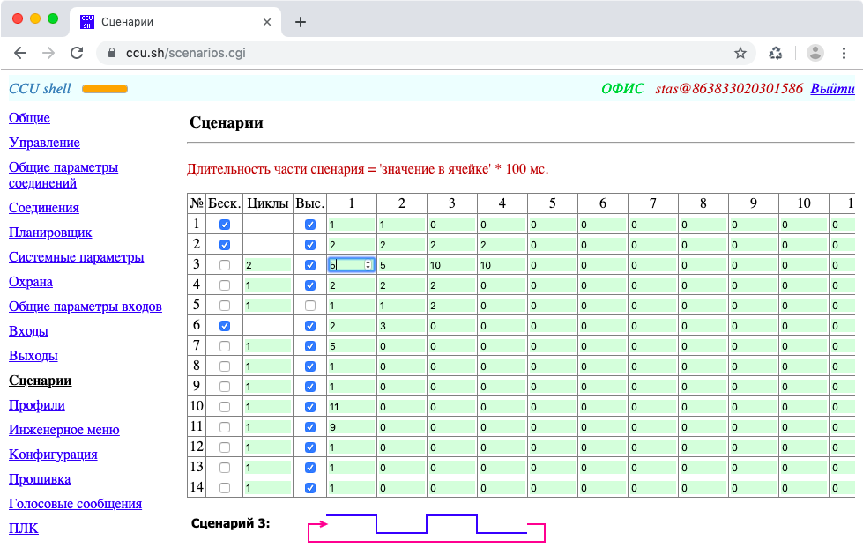863x547 pixels.
Task: Enable Выс. for scenario 5
Action: point(310,306)
